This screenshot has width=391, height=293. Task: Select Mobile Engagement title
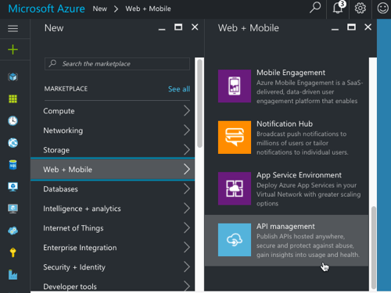pos(291,73)
